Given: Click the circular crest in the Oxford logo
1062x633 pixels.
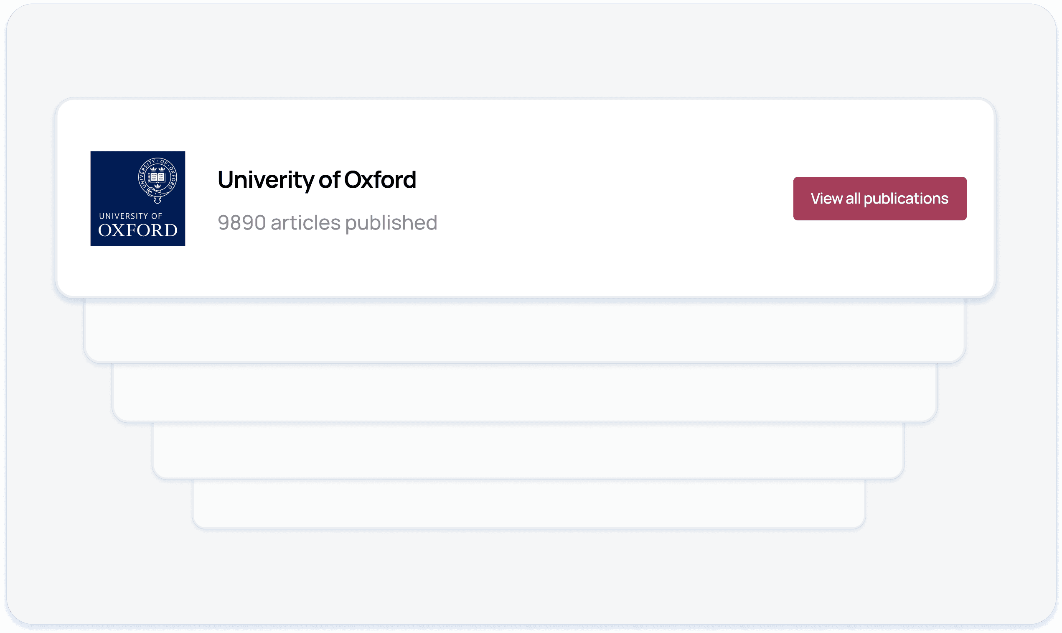Looking at the screenshot, I should tap(158, 178).
